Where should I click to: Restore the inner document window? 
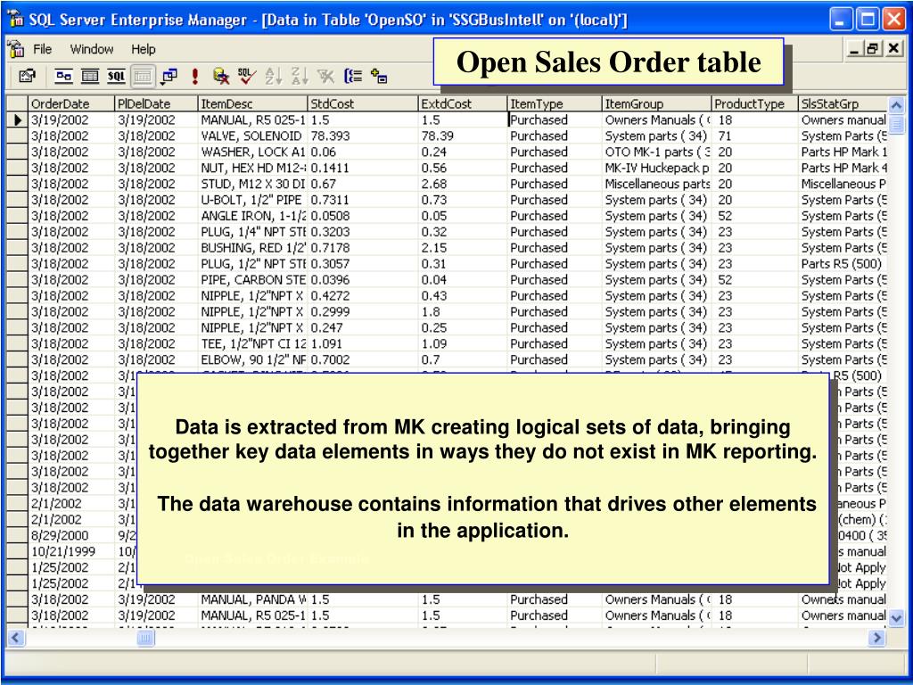[872, 48]
